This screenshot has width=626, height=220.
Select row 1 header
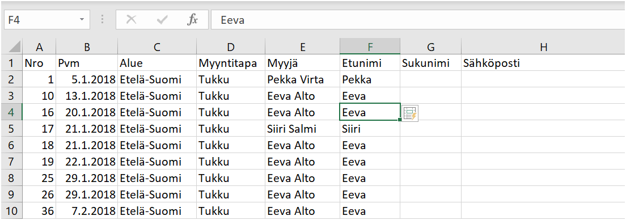11,63
